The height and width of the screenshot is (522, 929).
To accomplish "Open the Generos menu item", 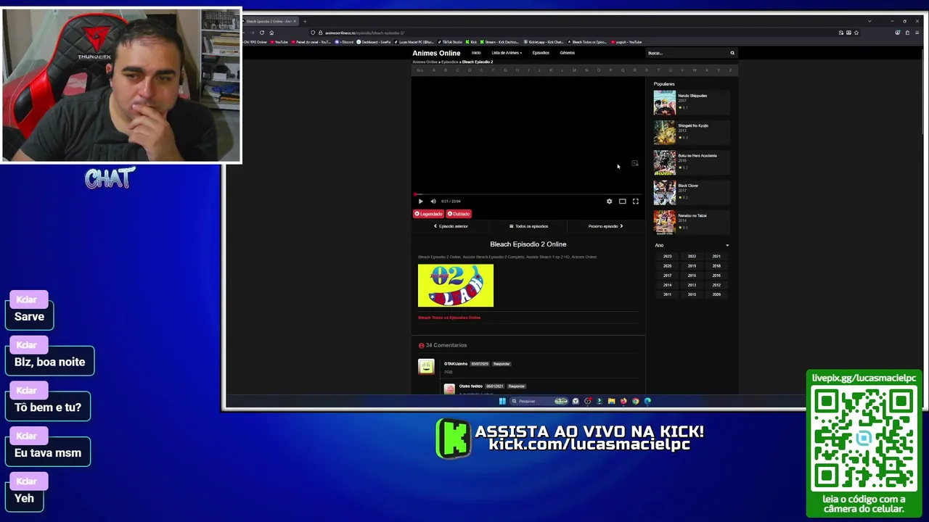I will tap(567, 53).
